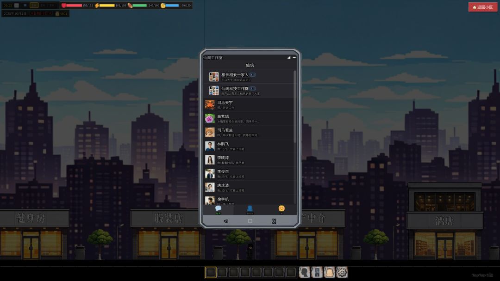Close the phone with X button
The image size is (500, 281).
[274, 221]
